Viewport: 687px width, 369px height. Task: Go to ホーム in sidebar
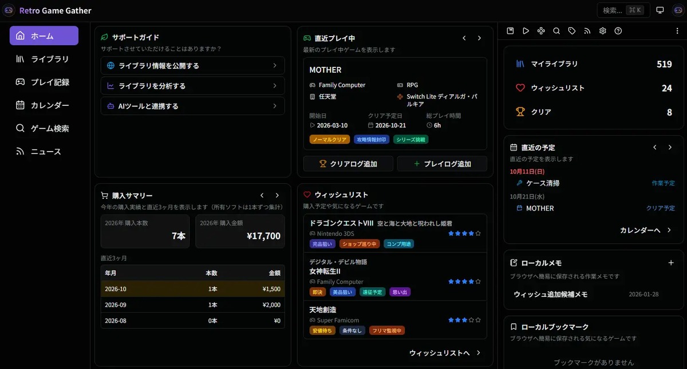pos(44,35)
